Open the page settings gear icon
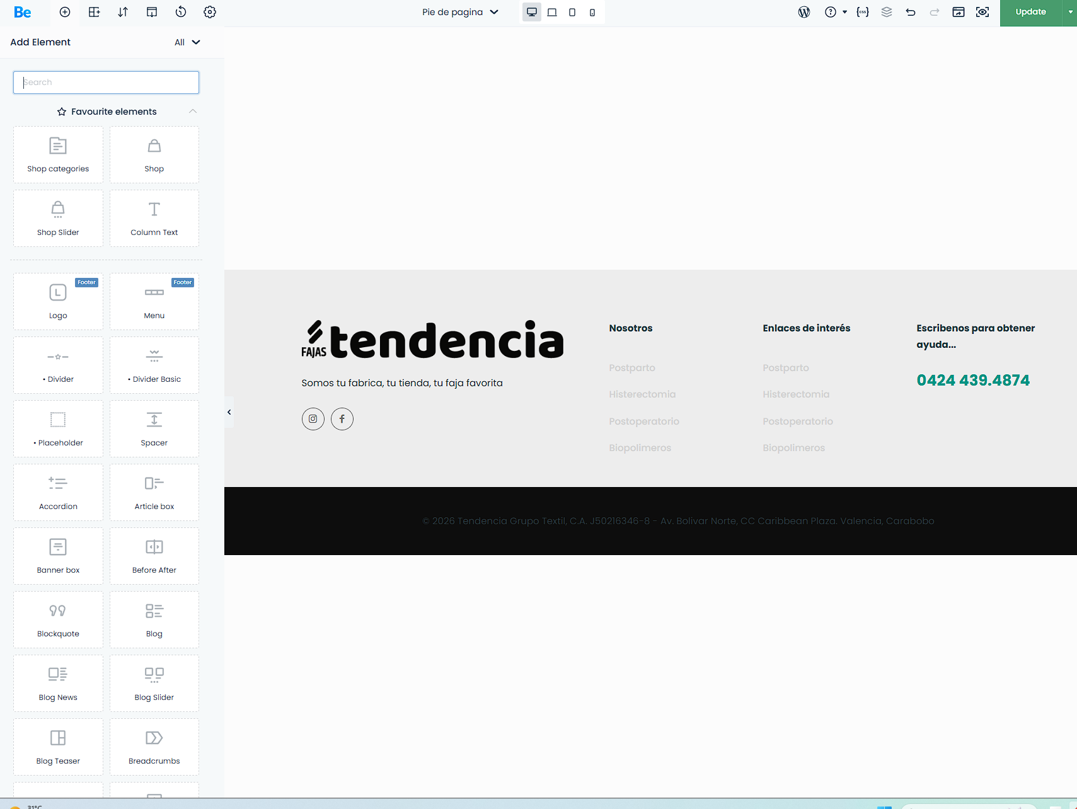Image resolution: width=1077 pixels, height=809 pixels. click(210, 12)
